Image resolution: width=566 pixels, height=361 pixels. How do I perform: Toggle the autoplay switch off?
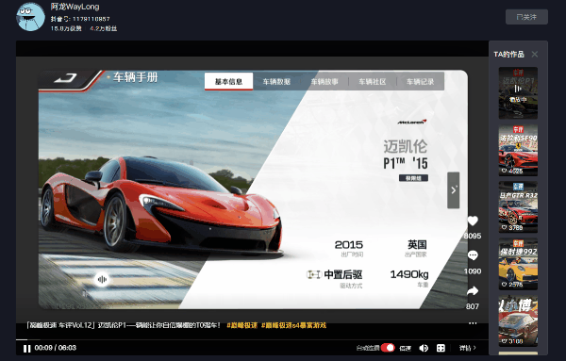click(x=388, y=348)
